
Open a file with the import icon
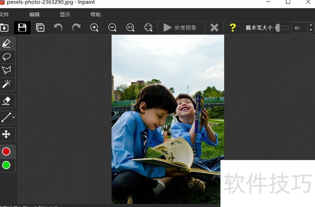4,28
